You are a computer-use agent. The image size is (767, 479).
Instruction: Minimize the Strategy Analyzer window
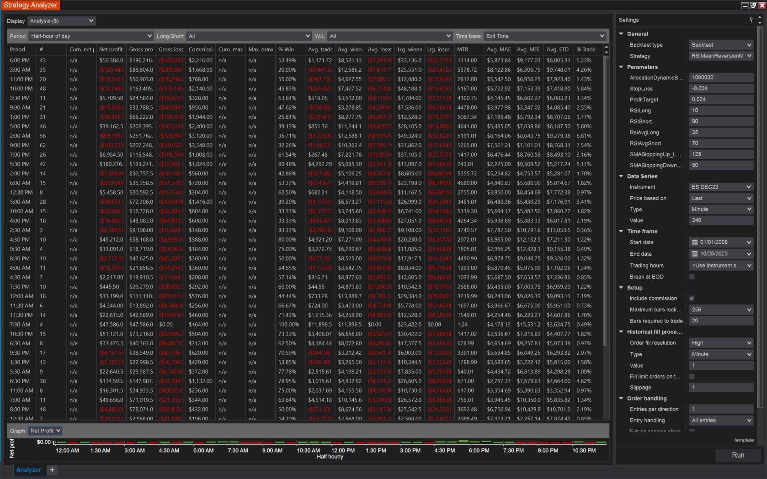pyautogui.click(x=745, y=5)
